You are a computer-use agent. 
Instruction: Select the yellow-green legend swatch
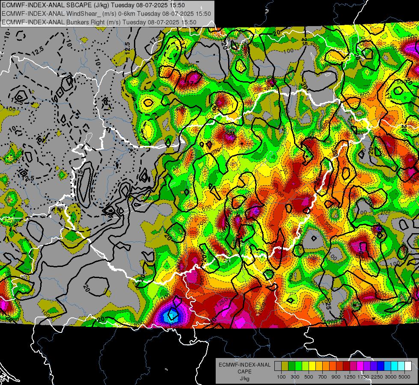click(306, 366)
